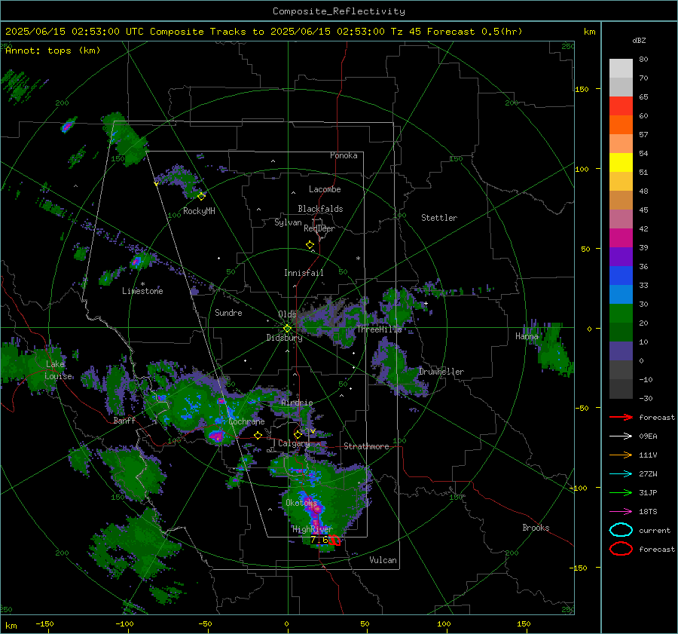Click the 'Drumheller' map label
This screenshot has height=634, width=678.
pos(441,372)
